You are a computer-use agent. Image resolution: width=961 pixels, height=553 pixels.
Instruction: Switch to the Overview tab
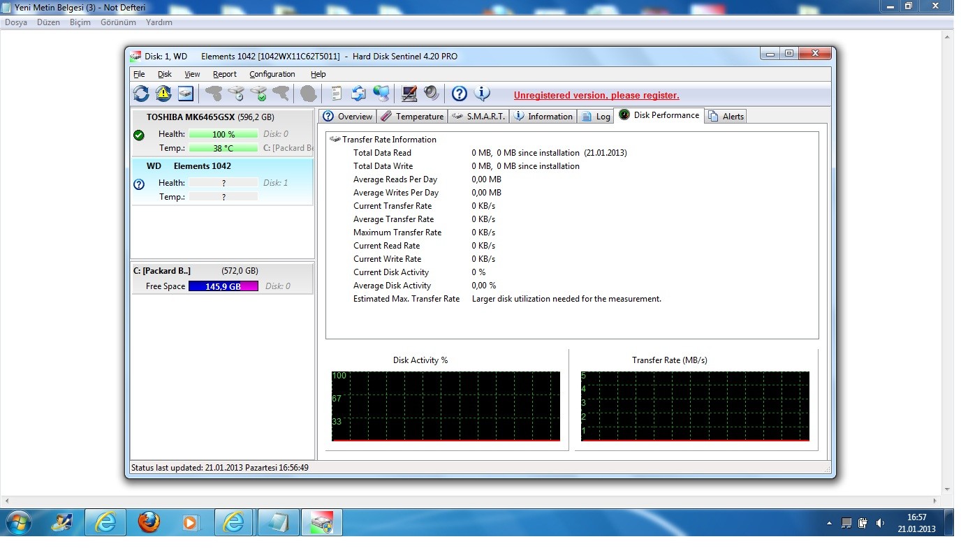pos(348,117)
